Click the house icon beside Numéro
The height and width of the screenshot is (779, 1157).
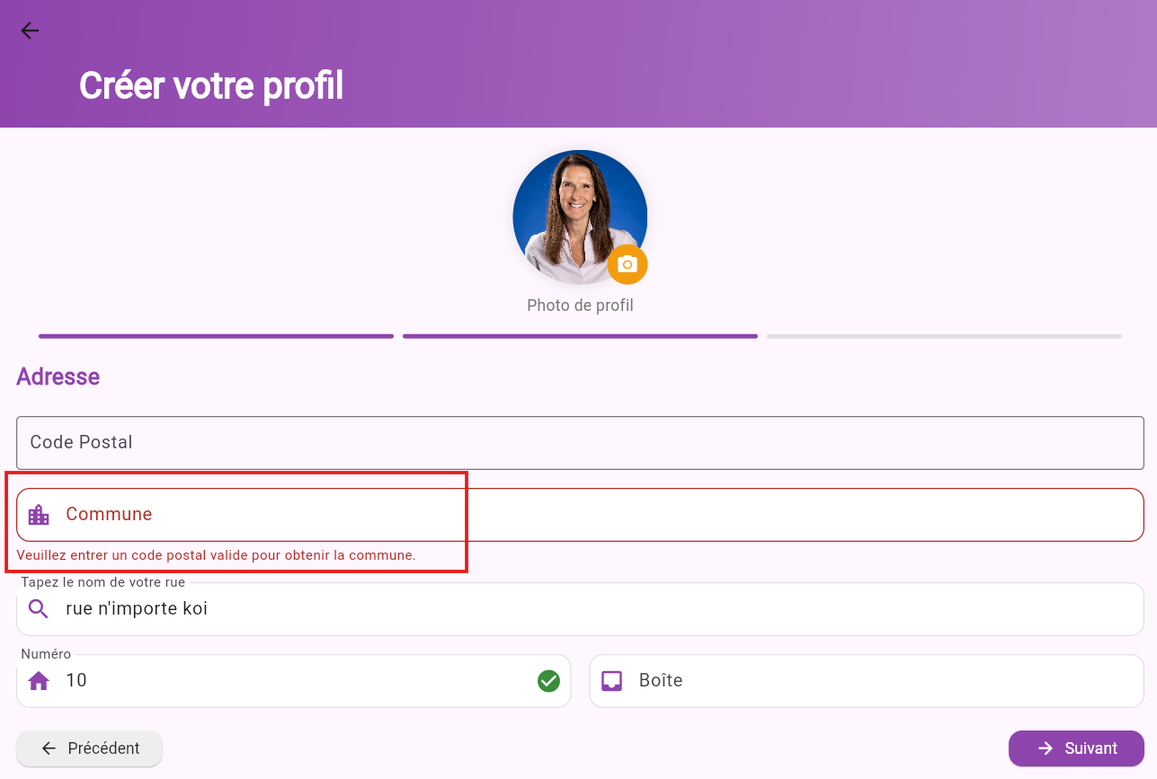39,681
